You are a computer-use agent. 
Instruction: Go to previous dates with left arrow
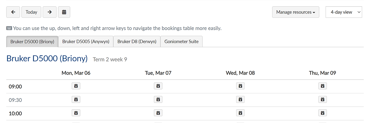tap(13, 12)
